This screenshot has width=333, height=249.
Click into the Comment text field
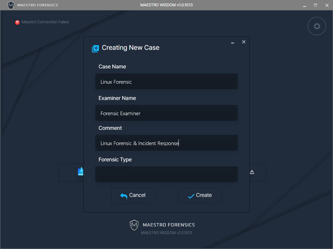166,143
